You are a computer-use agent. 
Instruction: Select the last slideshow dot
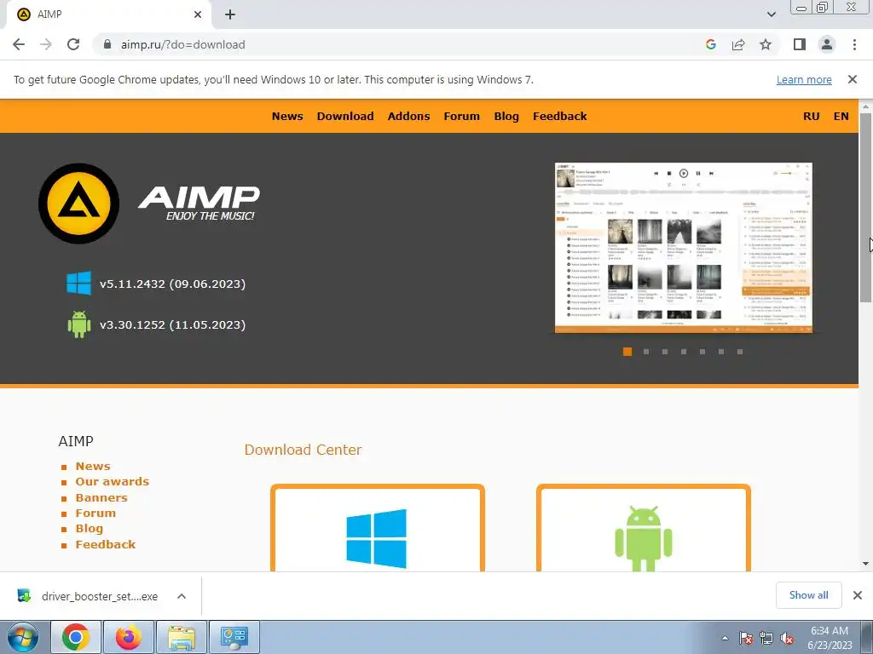(x=740, y=352)
